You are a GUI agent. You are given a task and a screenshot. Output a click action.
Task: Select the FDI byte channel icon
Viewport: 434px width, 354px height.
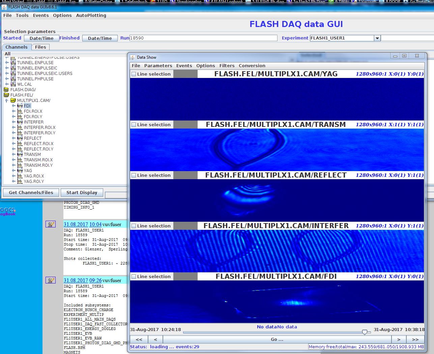tap(20, 106)
